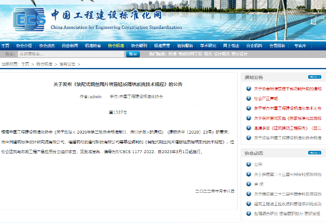Select the highlighted 协会标准 navigation item
326x223 pixels.
[116, 46]
